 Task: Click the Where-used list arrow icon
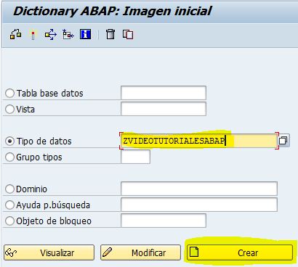point(51,35)
